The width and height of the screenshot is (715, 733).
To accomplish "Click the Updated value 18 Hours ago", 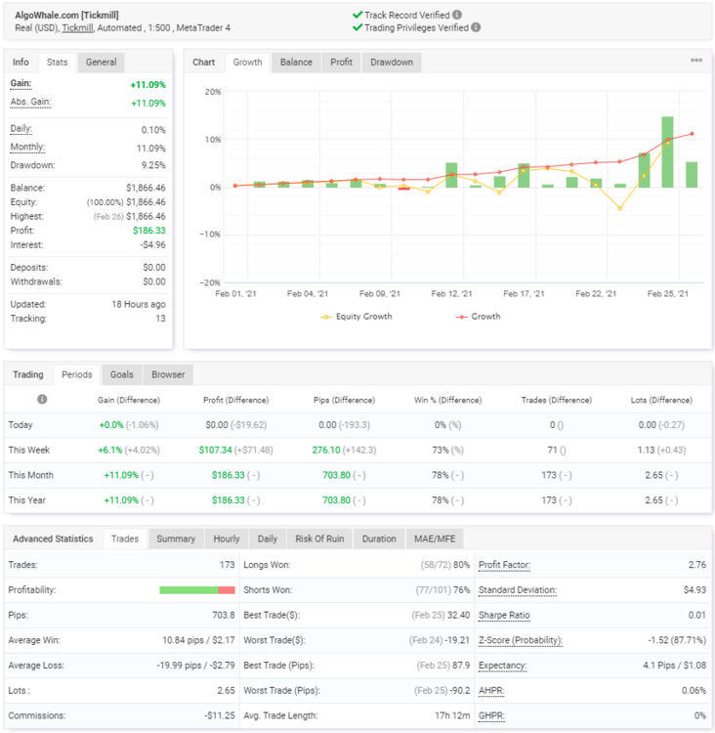I will pyautogui.click(x=139, y=304).
